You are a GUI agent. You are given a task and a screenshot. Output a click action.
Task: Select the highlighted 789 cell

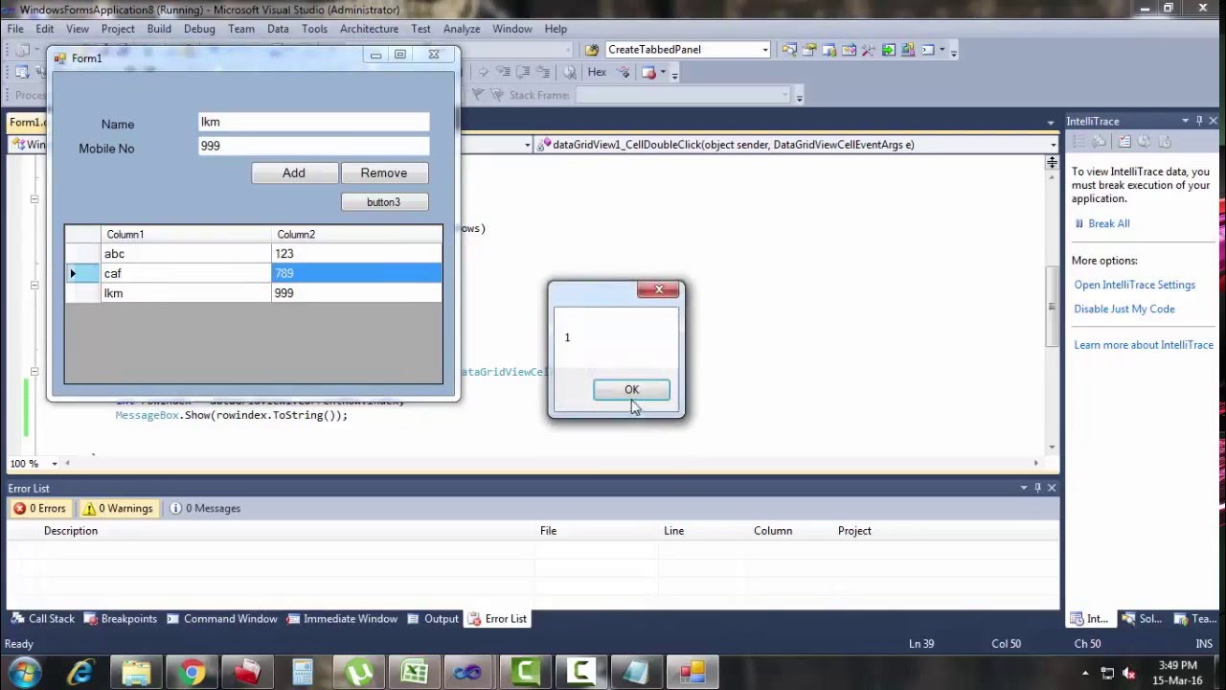tap(356, 273)
